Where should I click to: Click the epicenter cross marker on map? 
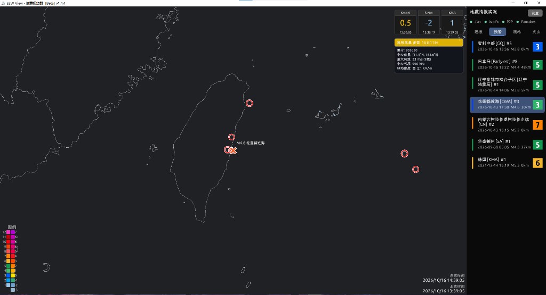(234, 150)
